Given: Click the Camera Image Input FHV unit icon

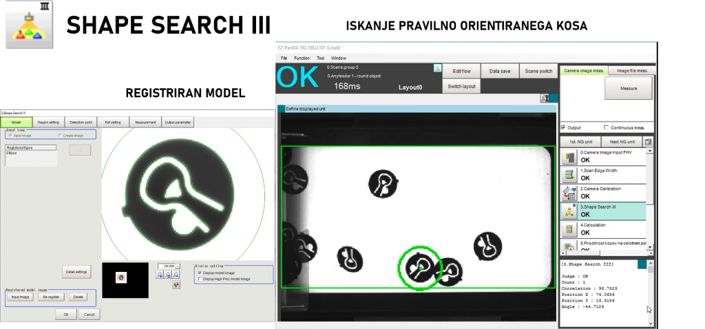Looking at the screenshot, I should pyautogui.click(x=569, y=158).
